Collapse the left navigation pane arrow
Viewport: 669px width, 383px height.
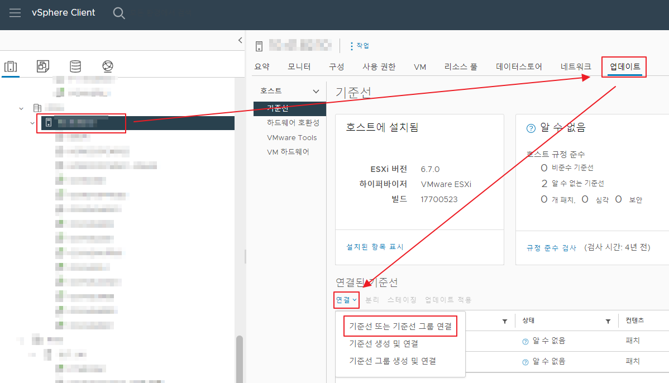pos(240,40)
